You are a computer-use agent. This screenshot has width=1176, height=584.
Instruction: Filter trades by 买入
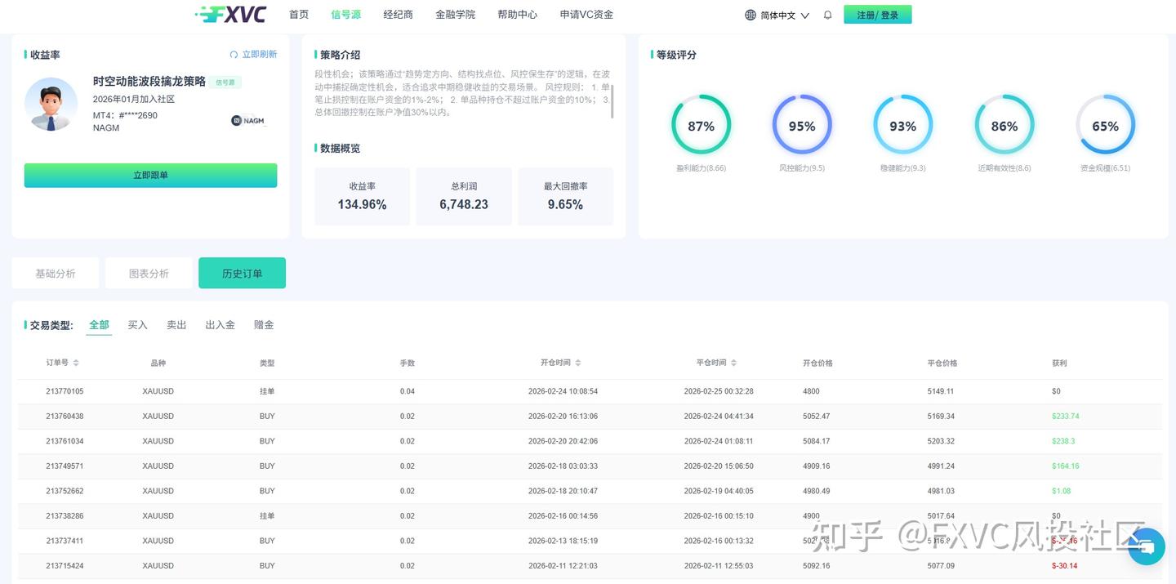(137, 324)
